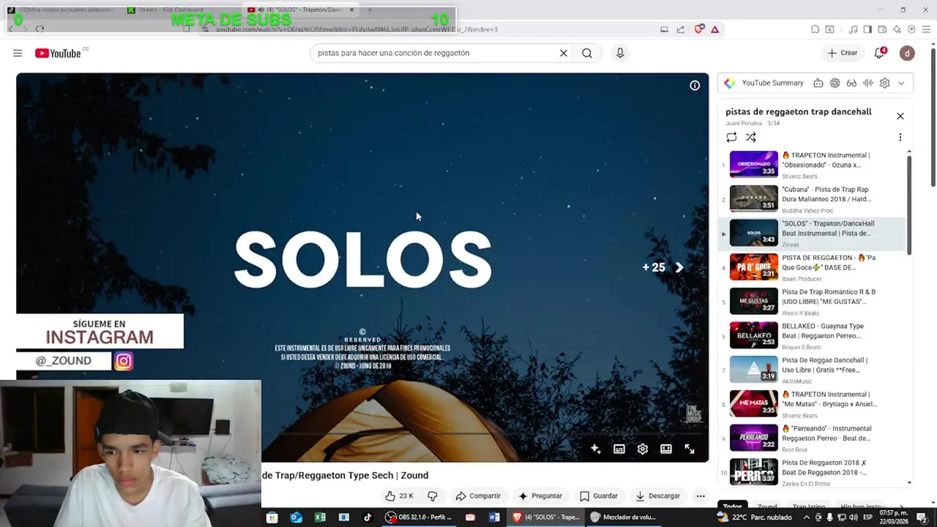Play the Cubana Pista de Trap video
This screenshot has height=527, width=937.
813,199
